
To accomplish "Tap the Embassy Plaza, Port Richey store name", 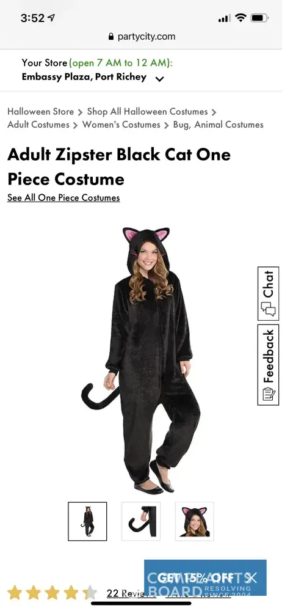I will click(x=84, y=77).
